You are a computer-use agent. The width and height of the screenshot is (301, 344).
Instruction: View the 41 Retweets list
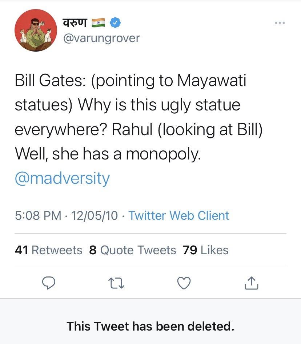click(49, 250)
